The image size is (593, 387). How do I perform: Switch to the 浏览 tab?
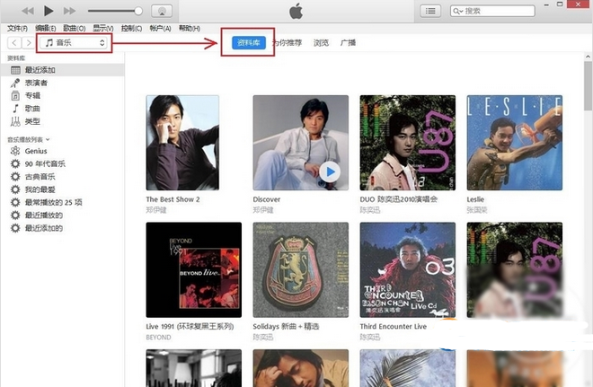(321, 43)
